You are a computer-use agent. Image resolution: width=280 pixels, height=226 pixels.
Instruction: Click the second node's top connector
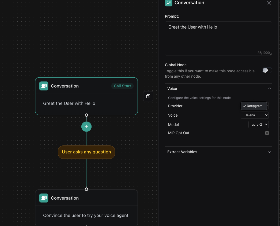(x=86, y=189)
